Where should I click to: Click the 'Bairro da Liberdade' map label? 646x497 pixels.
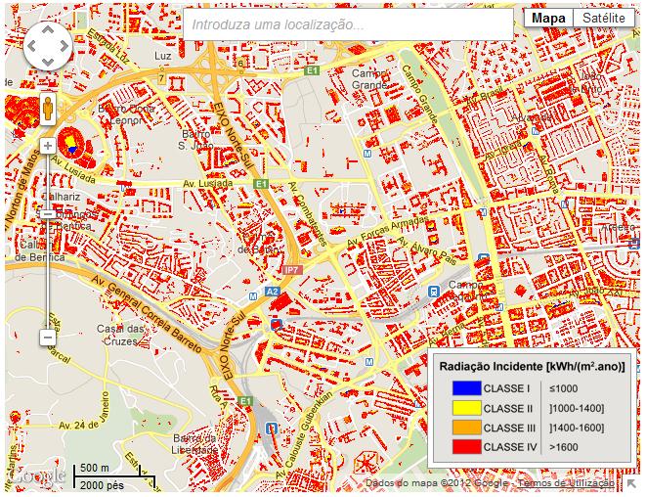click(x=194, y=444)
